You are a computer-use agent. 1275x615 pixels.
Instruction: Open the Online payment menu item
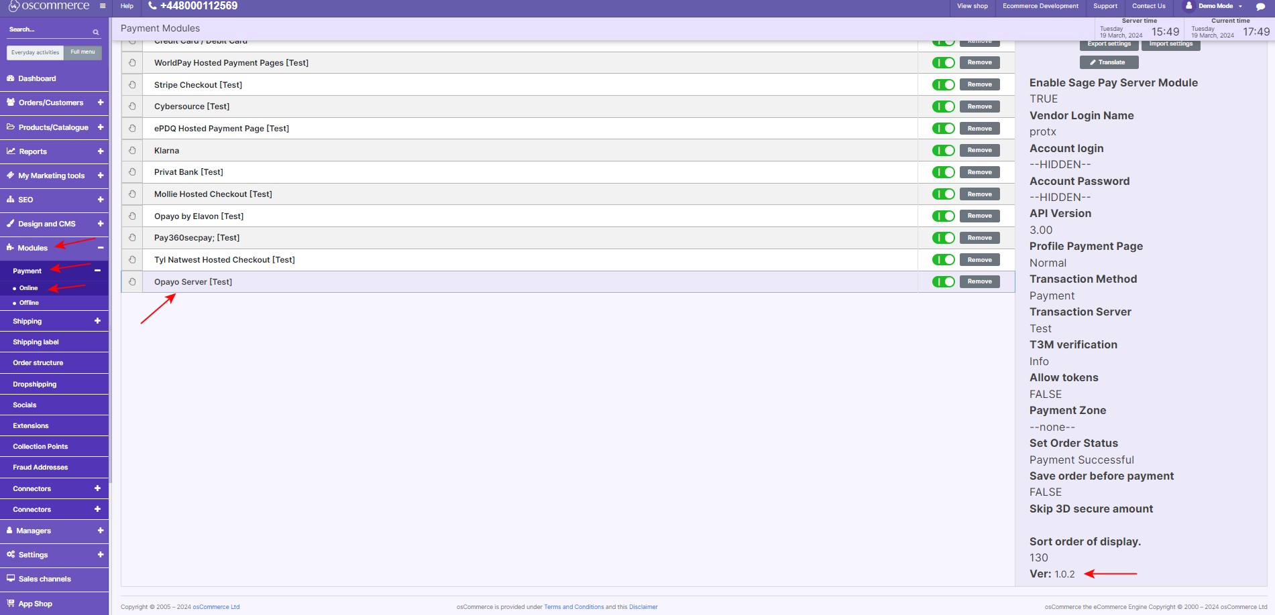[x=29, y=288]
